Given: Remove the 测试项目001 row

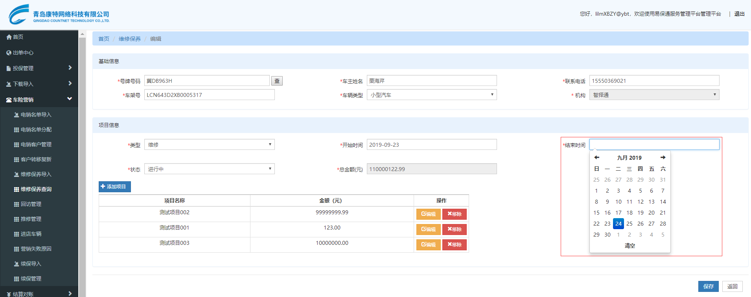Looking at the screenshot, I should [455, 230].
